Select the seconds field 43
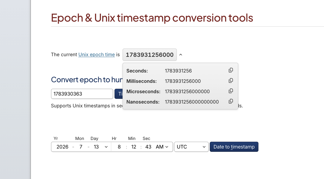 (148, 147)
